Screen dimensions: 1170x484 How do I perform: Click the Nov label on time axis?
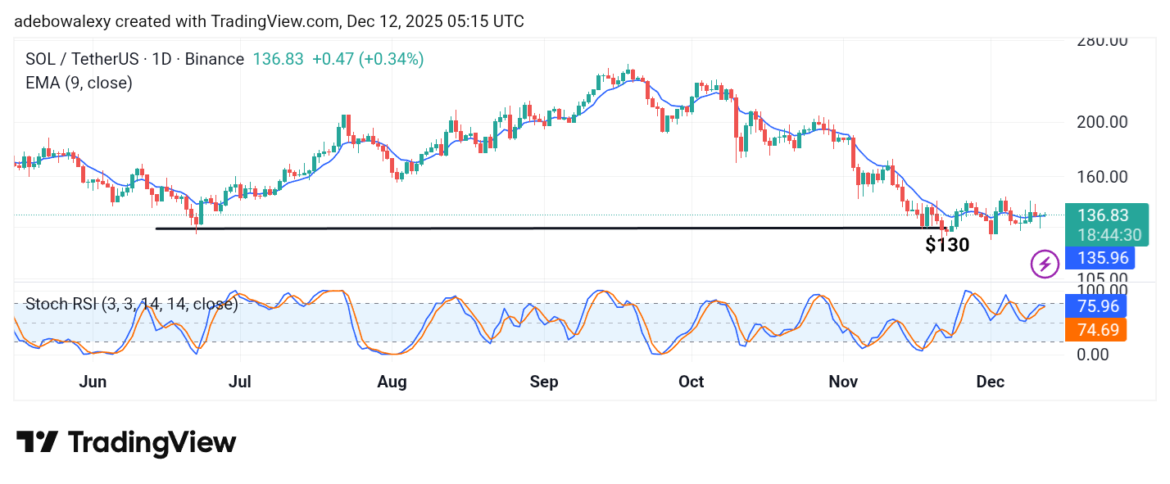point(843,382)
